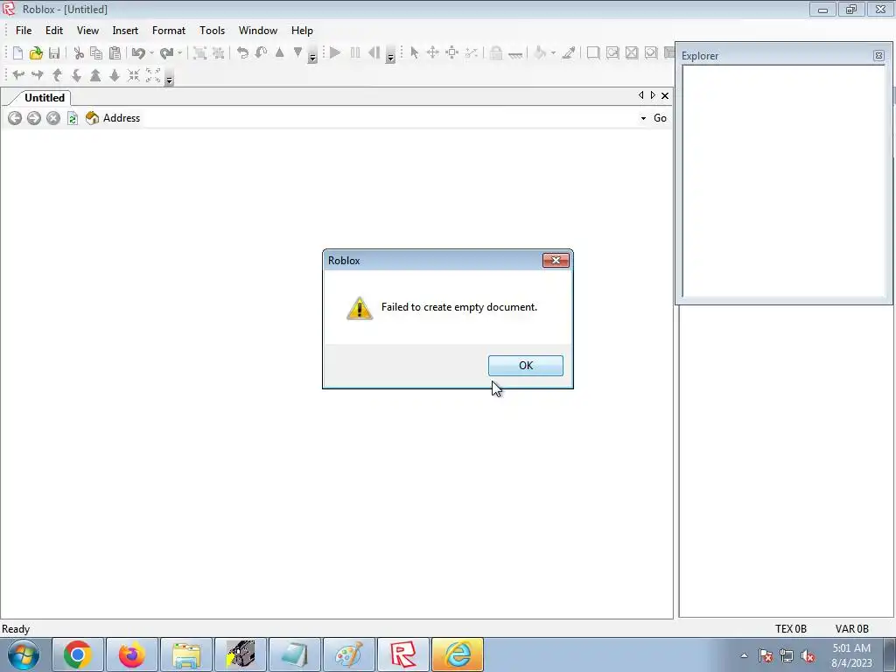Click the Copy icon in toolbar
The image size is (896, 672).
coord(96,53)
